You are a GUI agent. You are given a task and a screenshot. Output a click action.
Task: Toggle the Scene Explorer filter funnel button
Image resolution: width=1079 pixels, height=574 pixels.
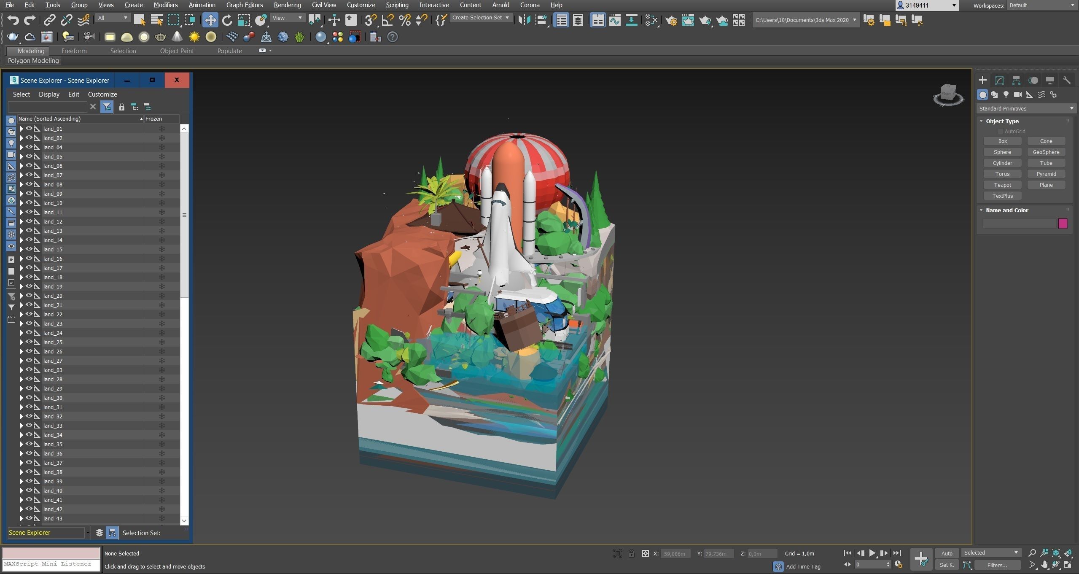click(x=107, y=107)
